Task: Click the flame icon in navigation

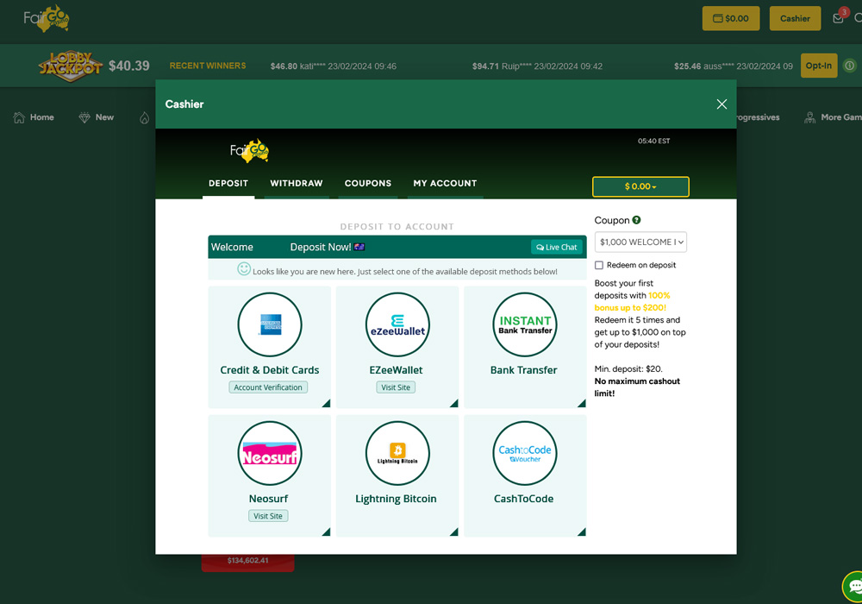Action: [144, 117]
